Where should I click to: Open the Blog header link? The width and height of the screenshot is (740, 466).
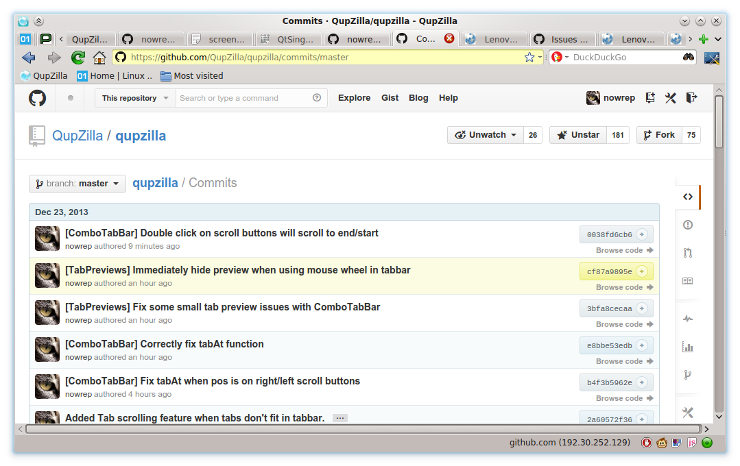[x=418, y=98]
